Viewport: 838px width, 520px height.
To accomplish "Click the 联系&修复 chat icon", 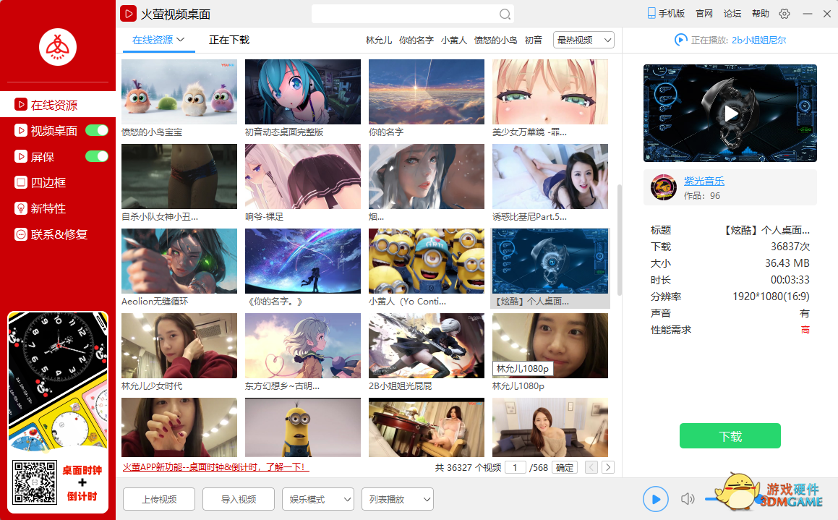I will click(21, 234).
